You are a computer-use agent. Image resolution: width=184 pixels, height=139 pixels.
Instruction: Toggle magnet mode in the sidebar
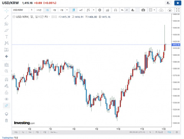[x=7, y=79]
